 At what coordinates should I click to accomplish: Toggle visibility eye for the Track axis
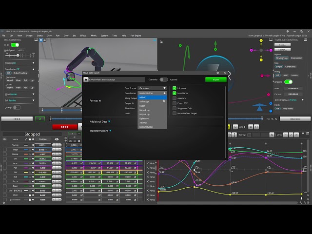[x=33, y=150]
